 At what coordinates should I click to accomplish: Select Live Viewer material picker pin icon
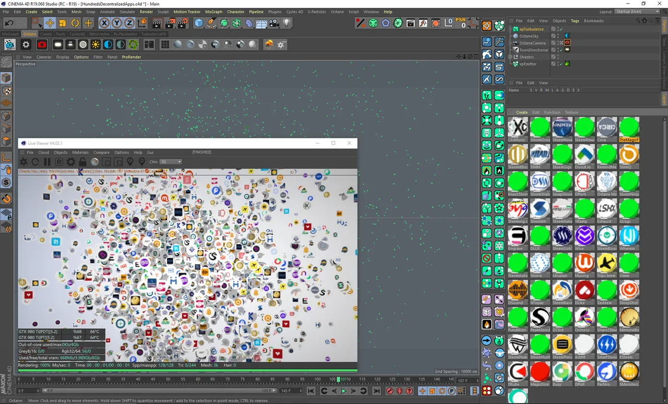[141, 162]
